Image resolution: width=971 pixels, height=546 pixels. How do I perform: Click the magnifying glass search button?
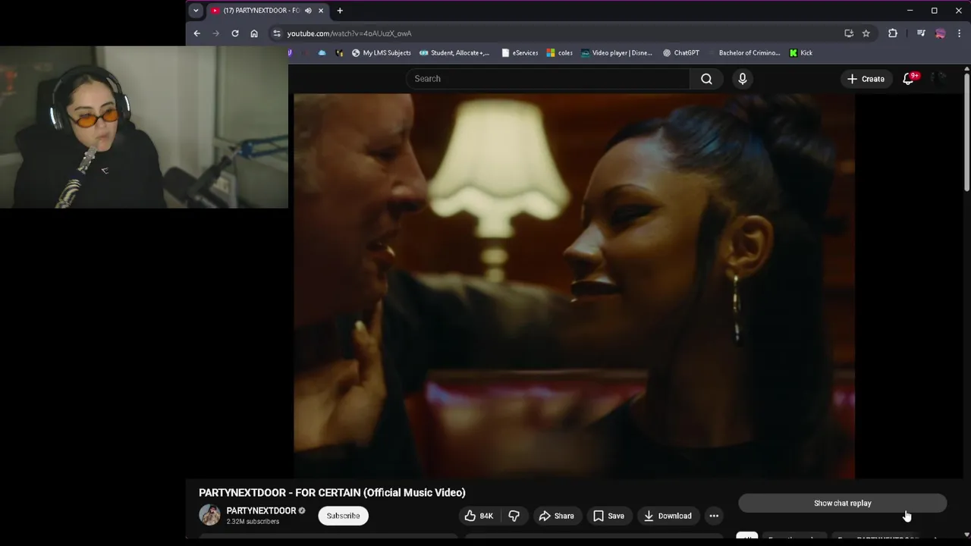click(706, 79)
